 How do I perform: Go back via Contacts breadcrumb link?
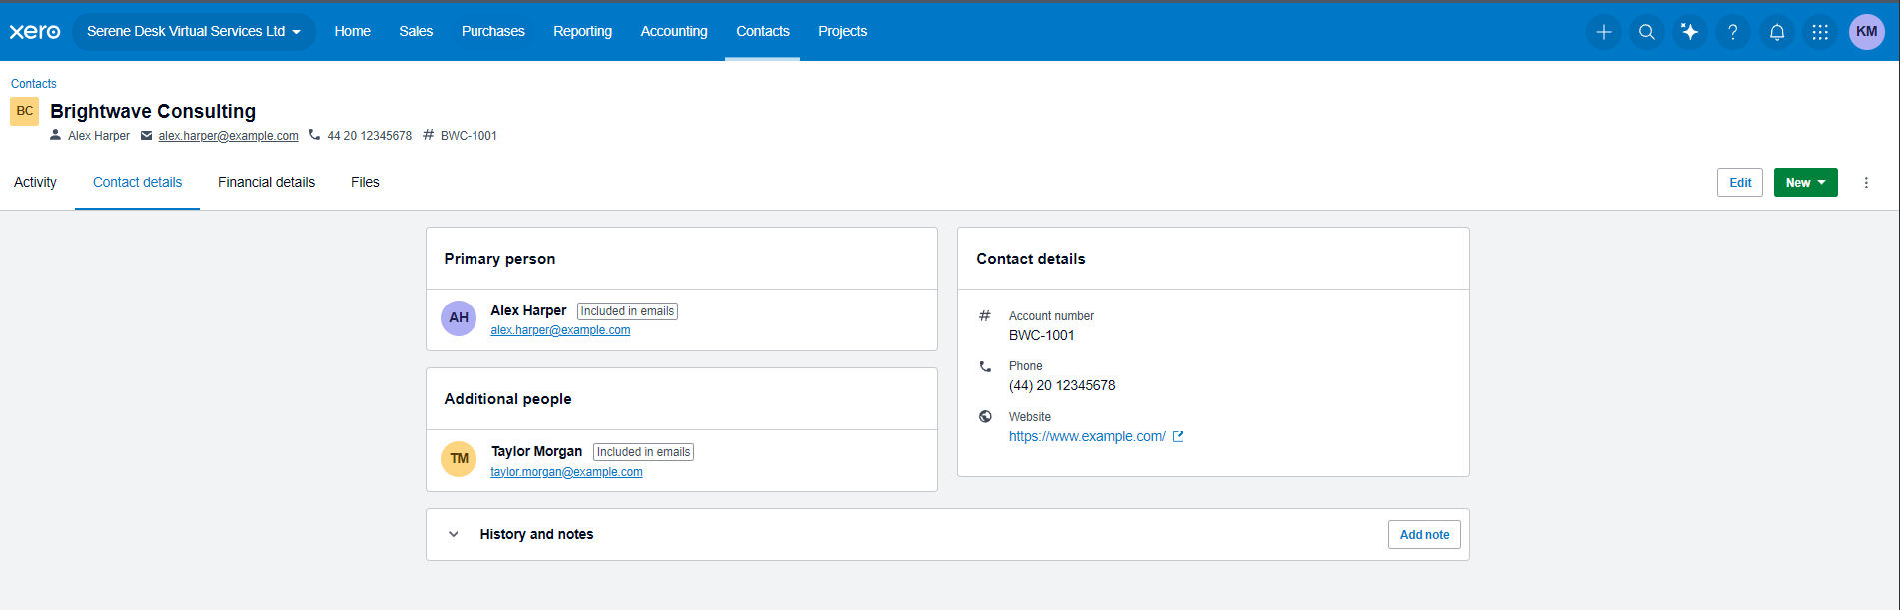(34, 84)
